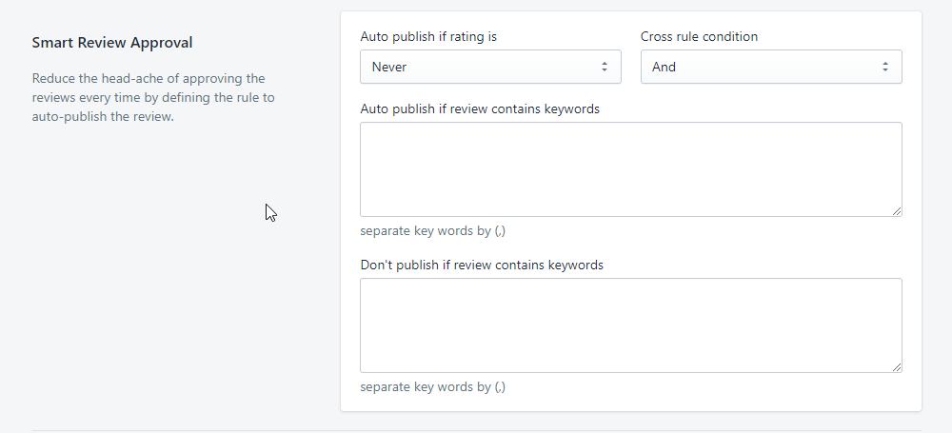
Task: Click the "Reduce the head-ache" description paragraph
Action: (153, 98)
